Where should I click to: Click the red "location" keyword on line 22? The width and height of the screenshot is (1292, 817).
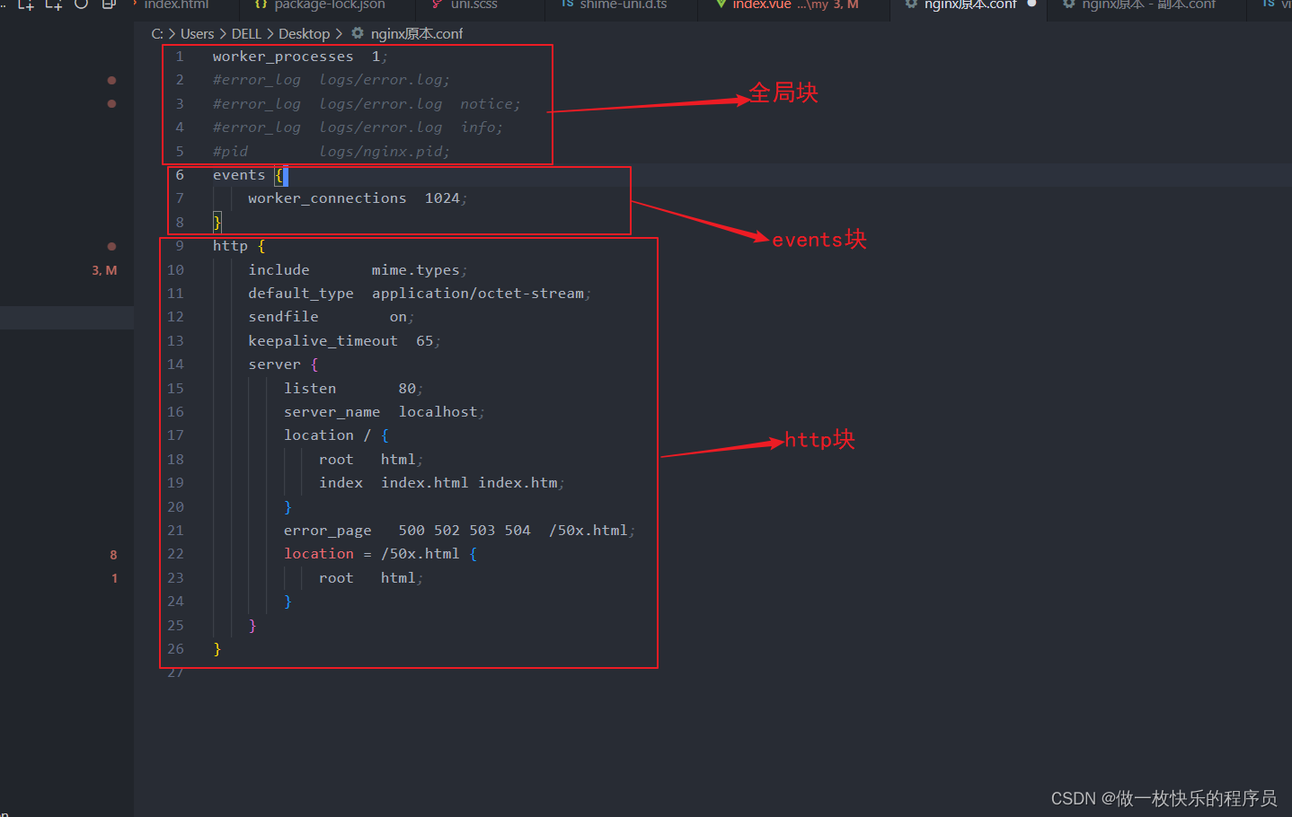[x=319, y=554]
